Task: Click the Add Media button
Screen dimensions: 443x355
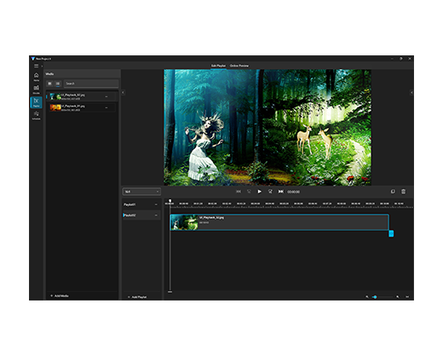Action: click(60, 295)
